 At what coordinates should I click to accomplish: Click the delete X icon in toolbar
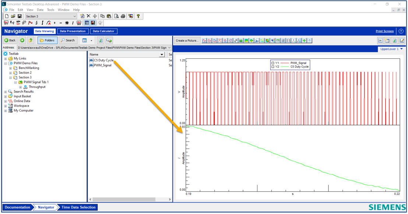(88, 16)
